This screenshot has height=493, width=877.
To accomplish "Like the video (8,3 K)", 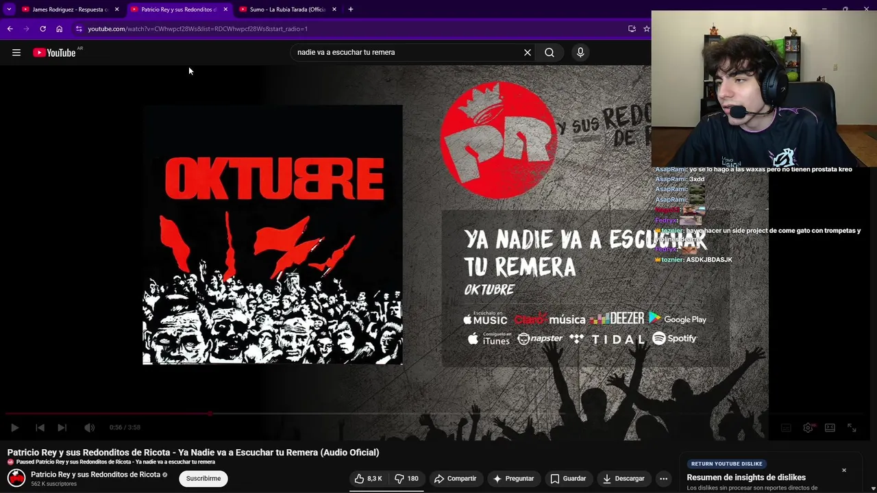I will (x=369, y=479).
